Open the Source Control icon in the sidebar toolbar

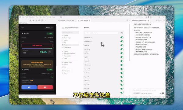pyautogui.click(x=36, y=20)
